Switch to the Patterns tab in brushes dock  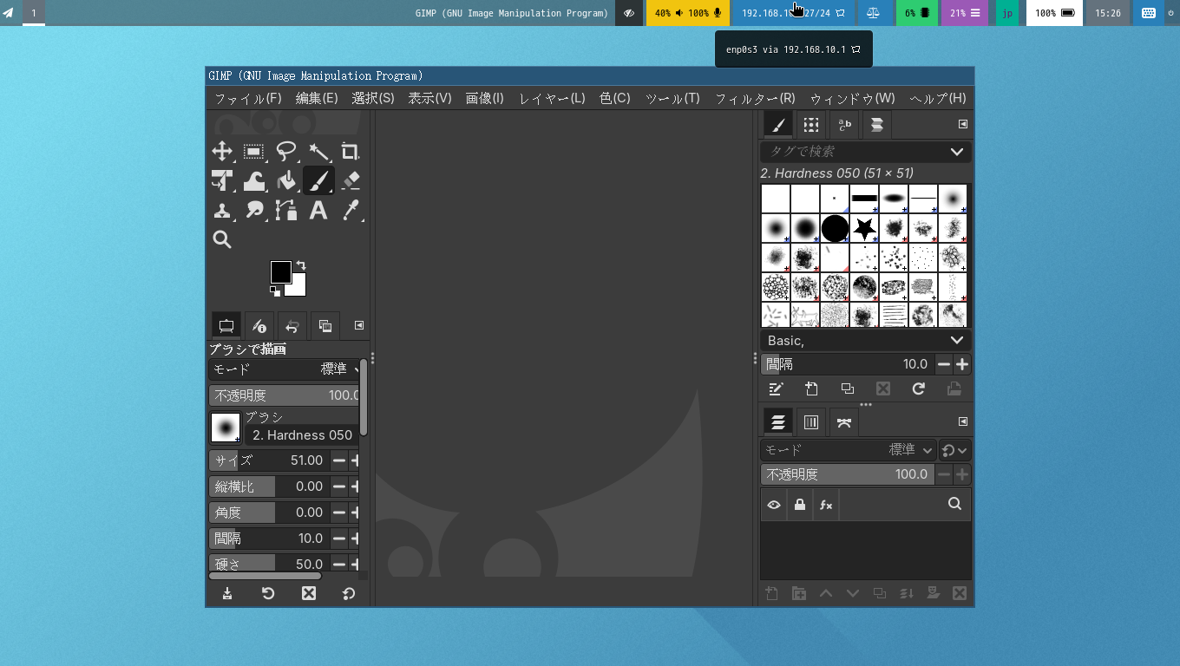(x=811, y=125)
